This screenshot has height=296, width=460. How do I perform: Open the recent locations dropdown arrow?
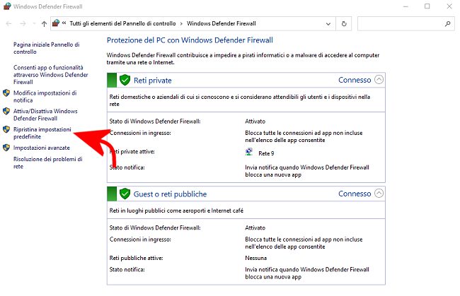tap(34, 24)
